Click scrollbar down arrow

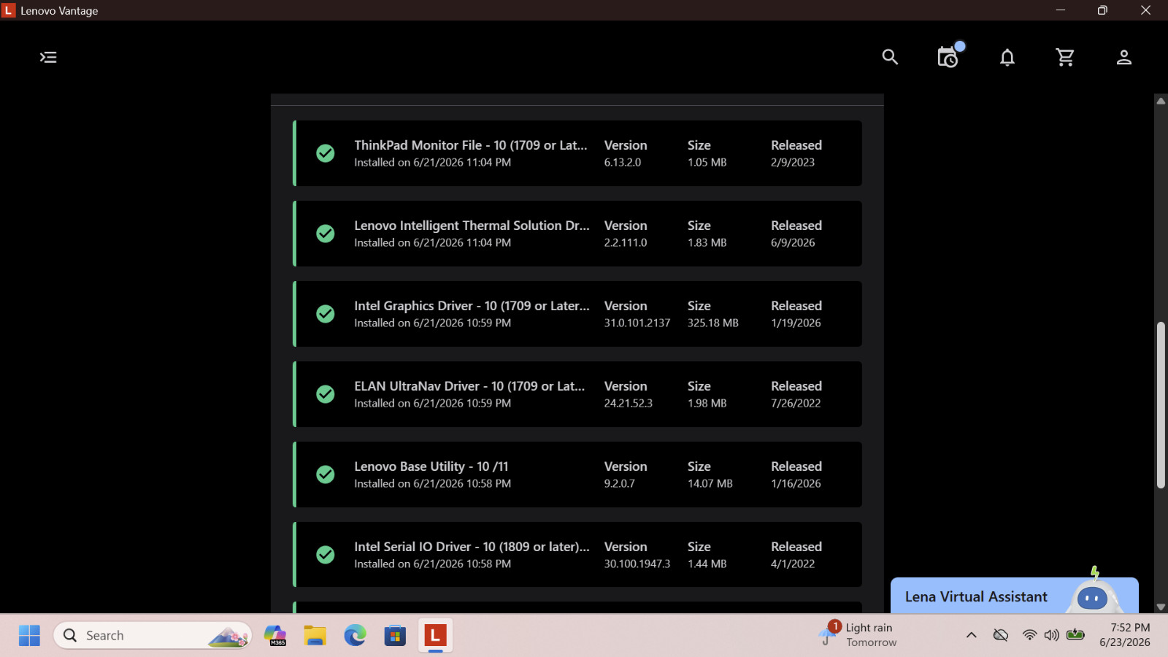tap(1161, 607)
